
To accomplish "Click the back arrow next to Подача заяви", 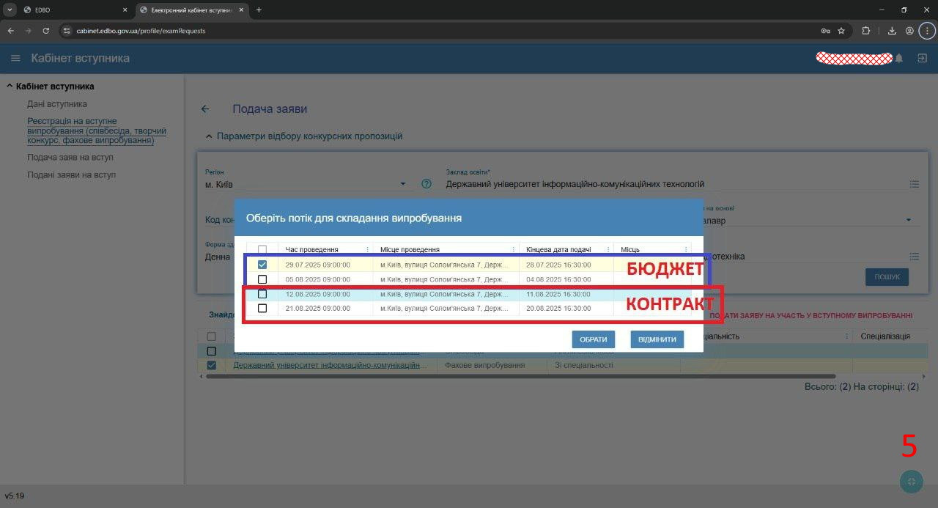I will click(205, 108).
